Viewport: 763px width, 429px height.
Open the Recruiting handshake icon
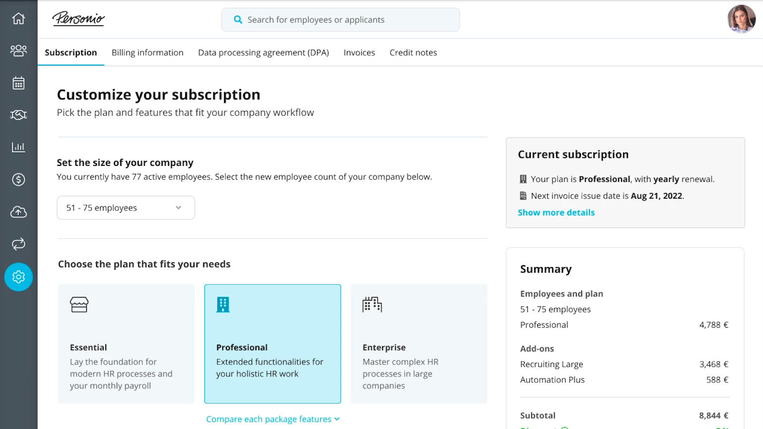[18, 115]
